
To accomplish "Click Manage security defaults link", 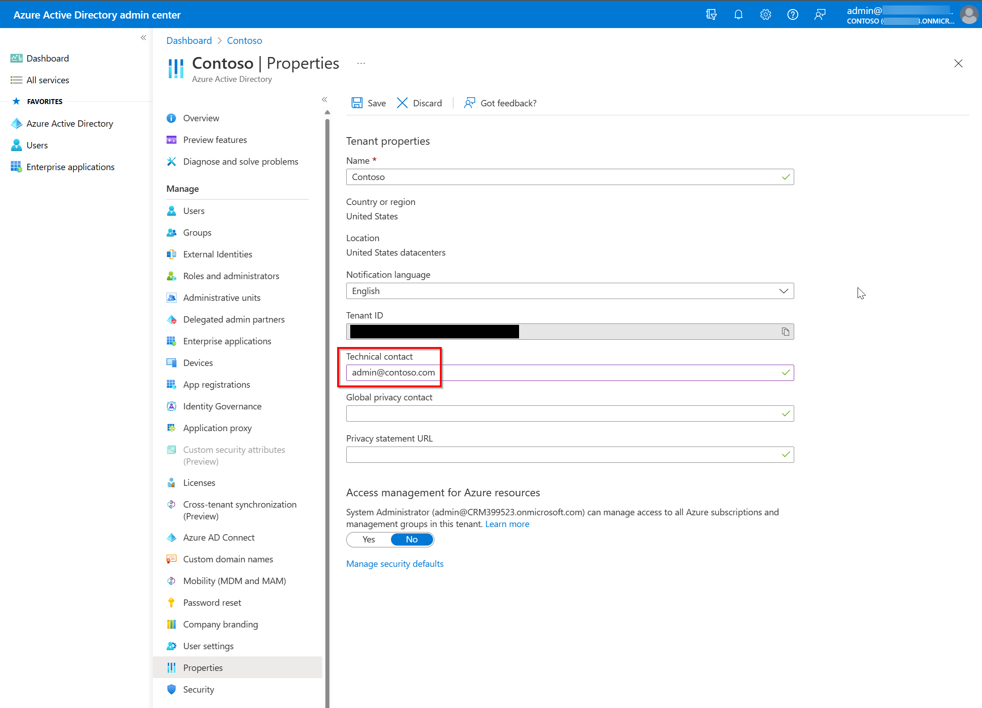I will tap(395, 563).
